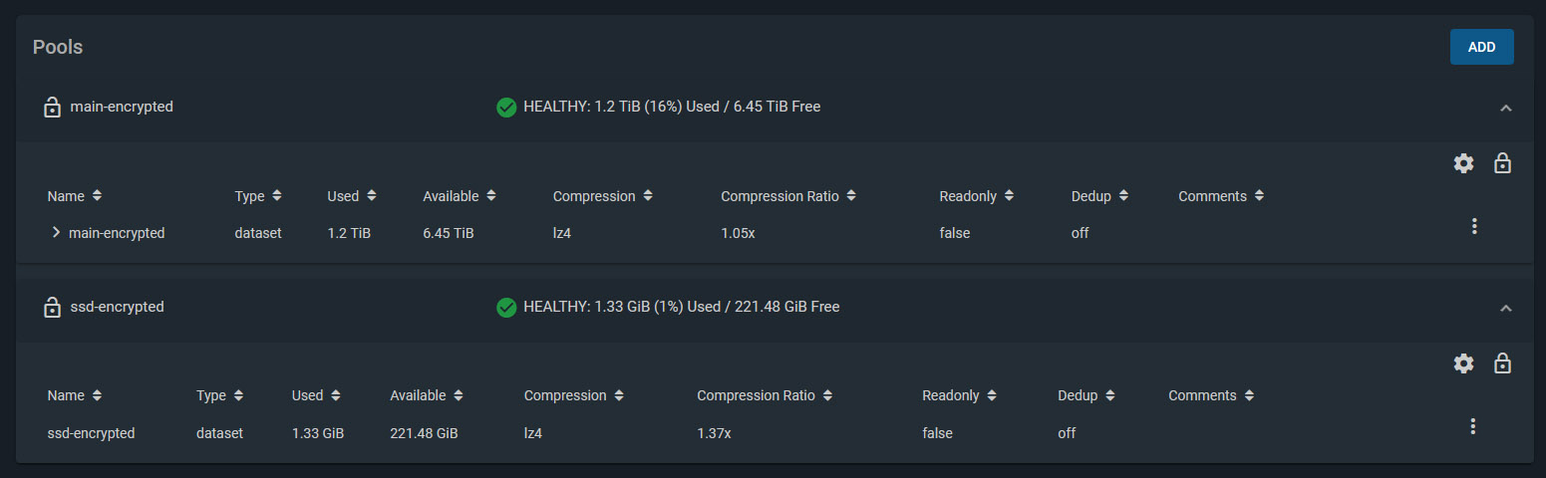The height and width of the screenshot is (478, 1546).
Task: Expand main-encrypted dataset row children
Action: (x=57, y=233)
